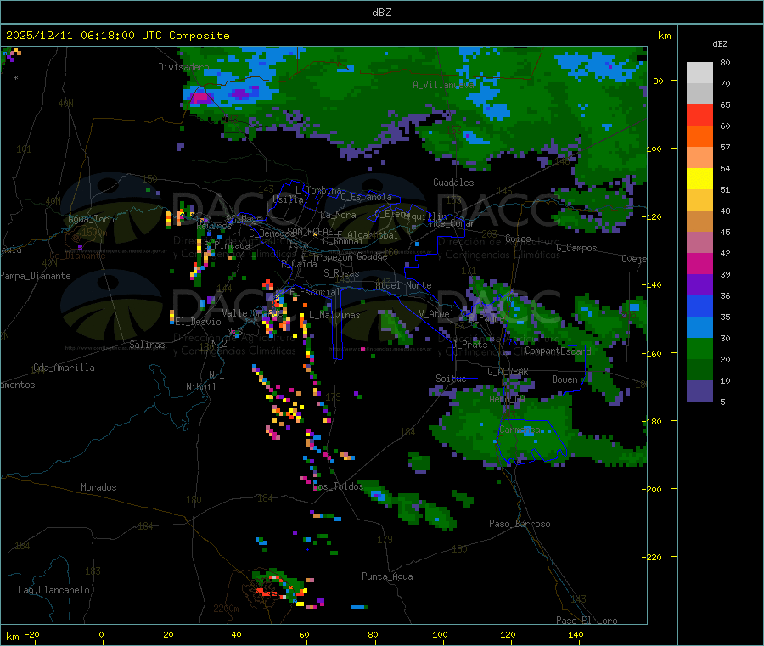Click the A_Villanueva map label

point(443,85)
